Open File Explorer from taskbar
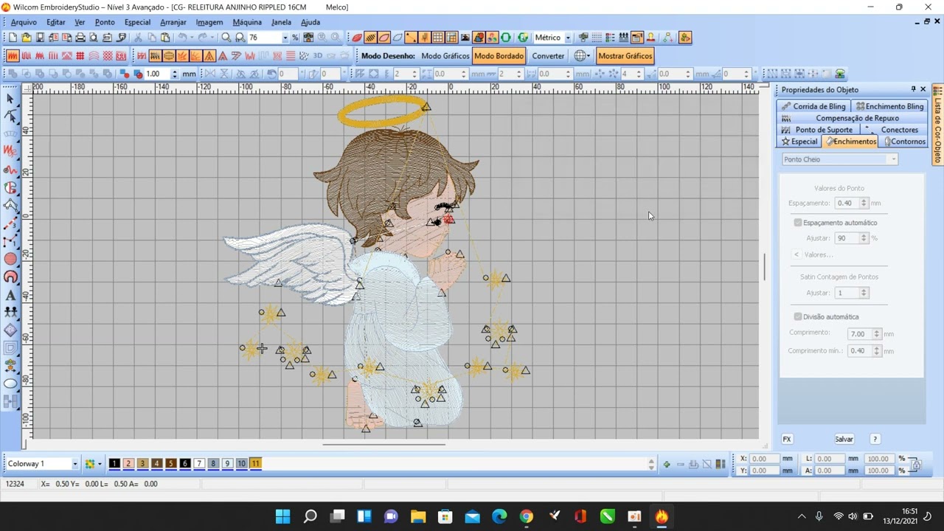 (418, 516)
